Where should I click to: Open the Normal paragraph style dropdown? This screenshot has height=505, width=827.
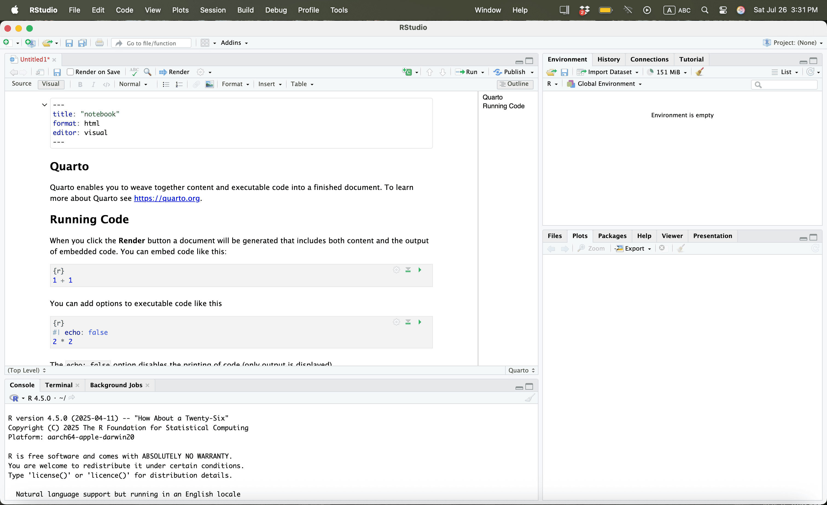coord(133,84)
